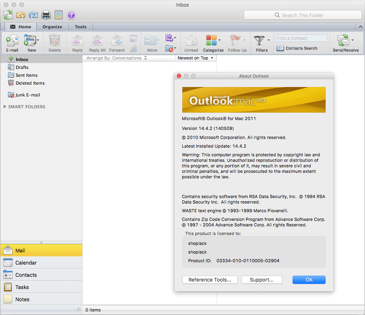
Task: Switch to the Tools tab
Action: tap(81, 27)
